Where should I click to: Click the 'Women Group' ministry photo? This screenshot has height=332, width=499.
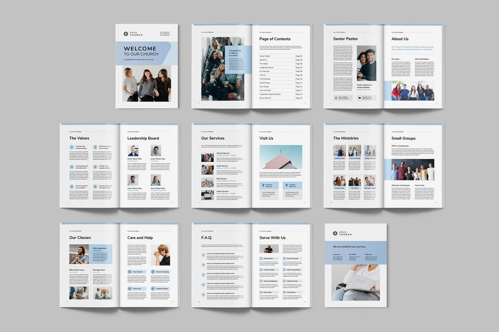(x=339, y=180)
